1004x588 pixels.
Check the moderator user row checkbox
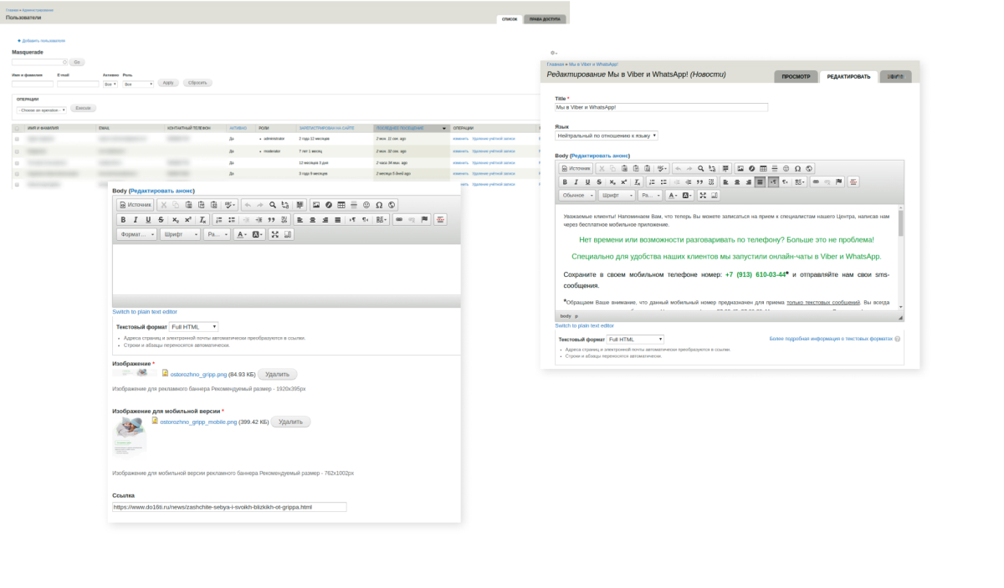[x=17, y=151]
